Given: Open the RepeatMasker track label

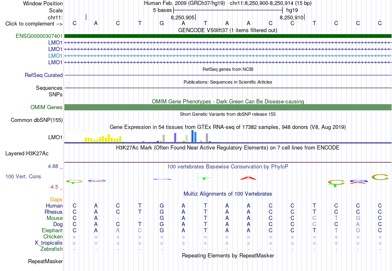Looking at the screenshot, I should 45,261.
